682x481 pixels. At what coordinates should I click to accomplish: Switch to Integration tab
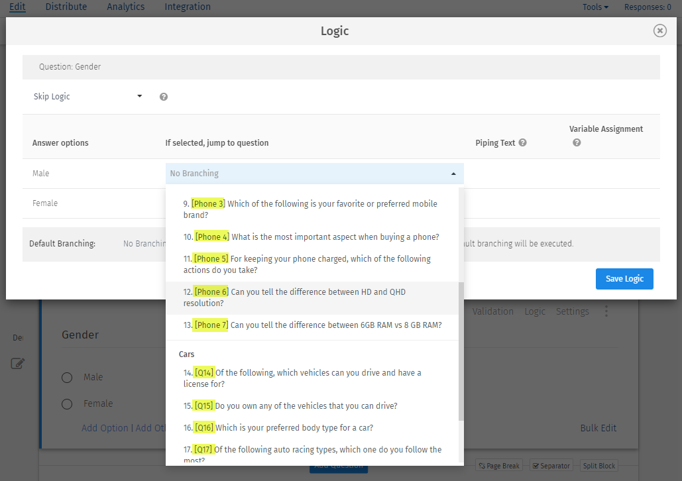(x=188, y=7)
